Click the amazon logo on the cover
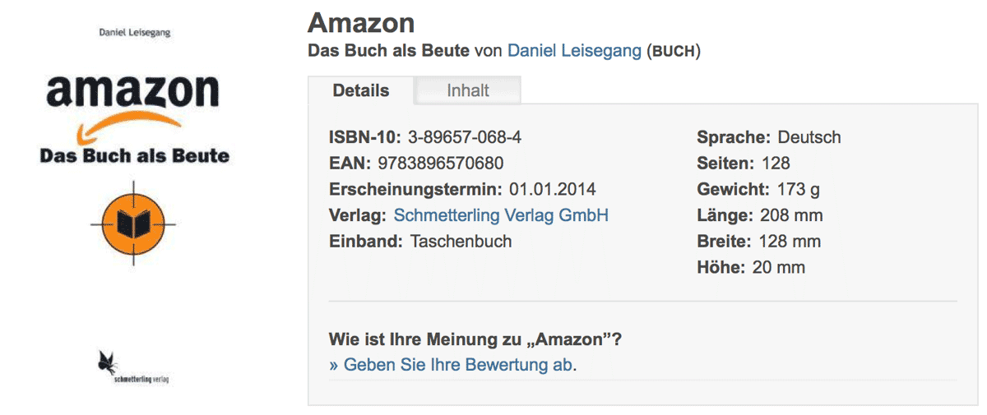This screenshot has height=415, width=987. point(133,90)
